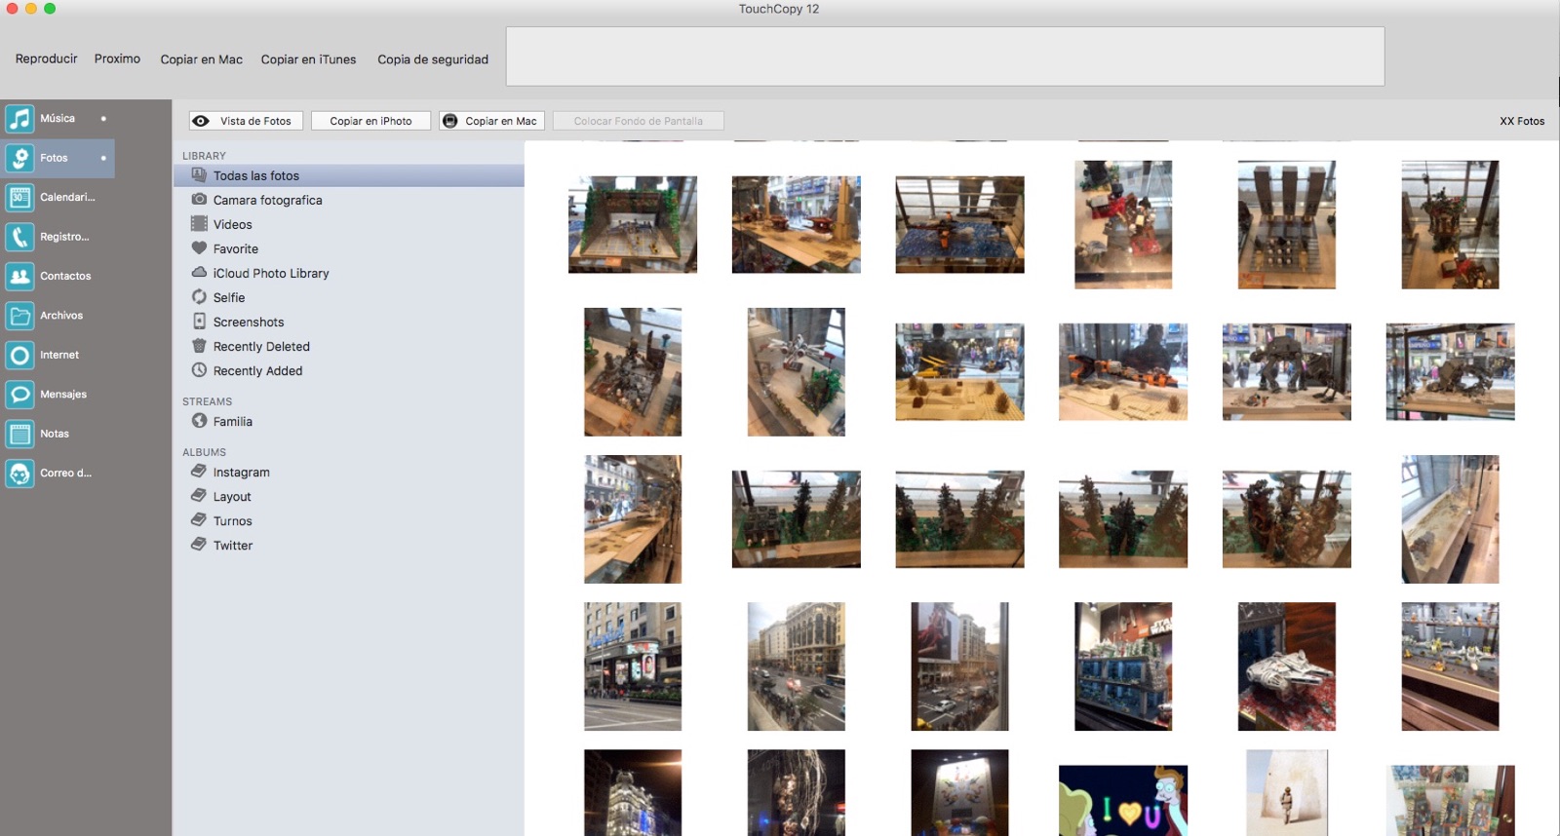Open the Archivos folder icon

click(19, 316)
